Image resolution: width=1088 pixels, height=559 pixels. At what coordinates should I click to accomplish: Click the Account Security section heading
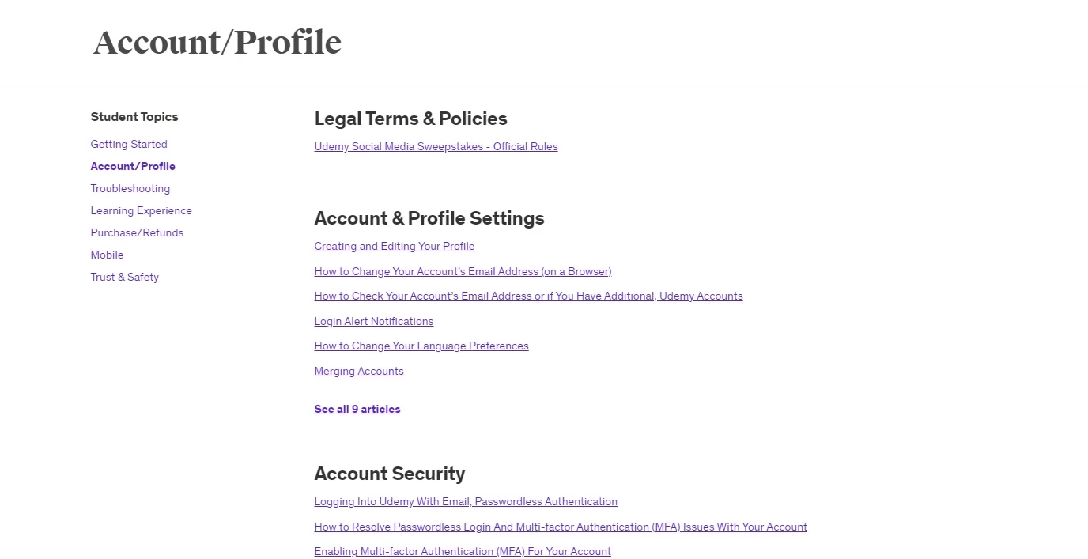point(390,474)
